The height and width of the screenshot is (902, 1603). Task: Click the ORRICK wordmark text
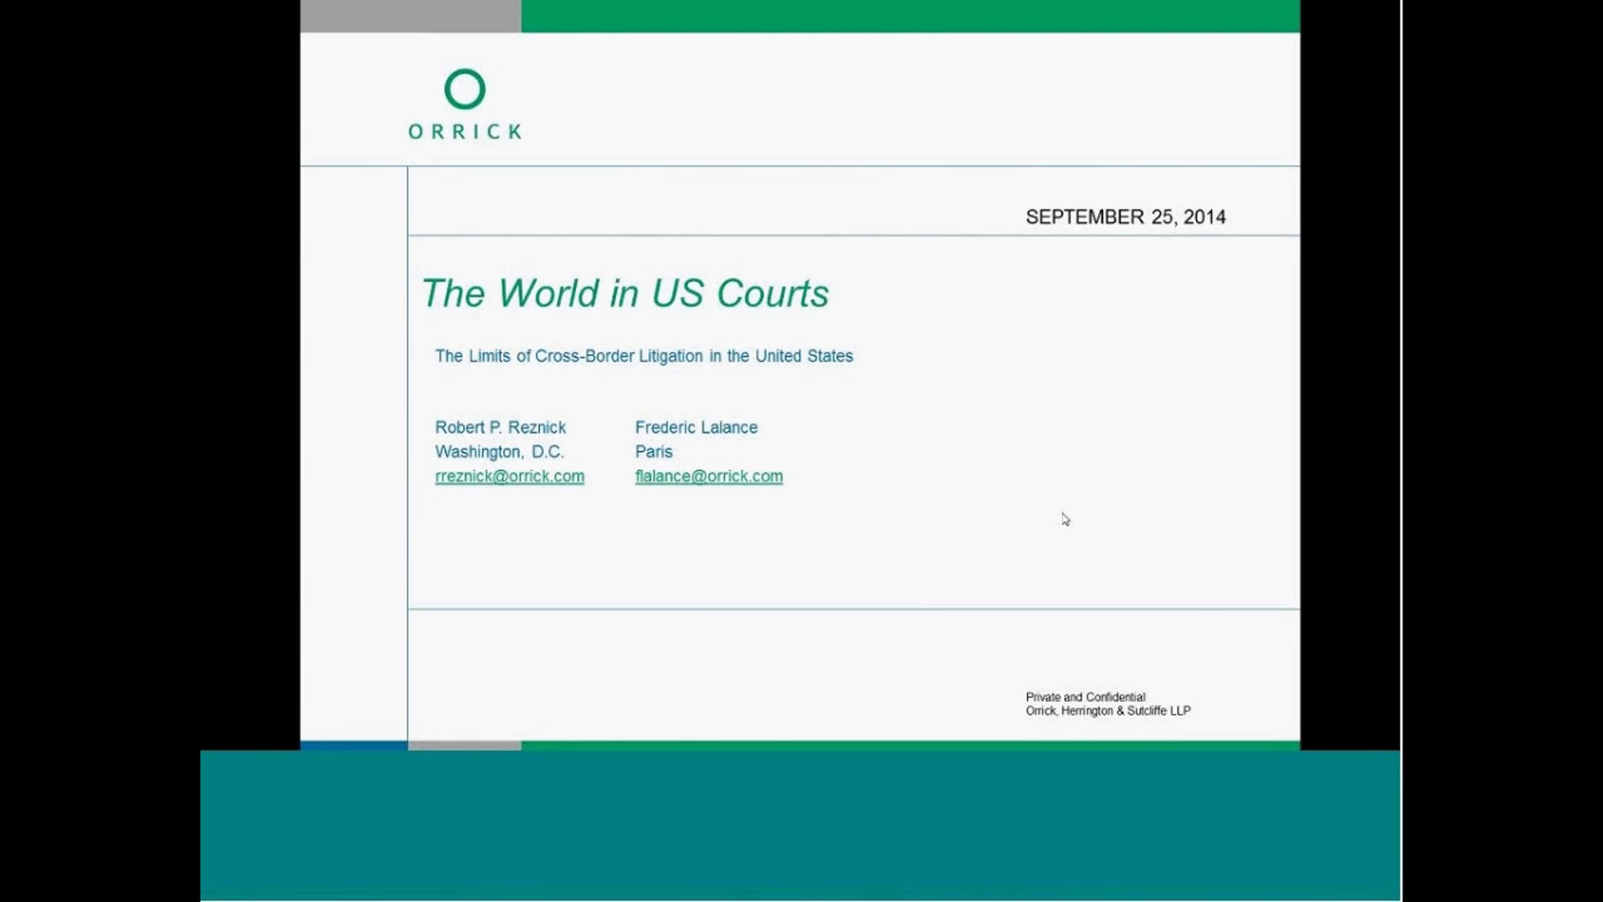[465, 132]
